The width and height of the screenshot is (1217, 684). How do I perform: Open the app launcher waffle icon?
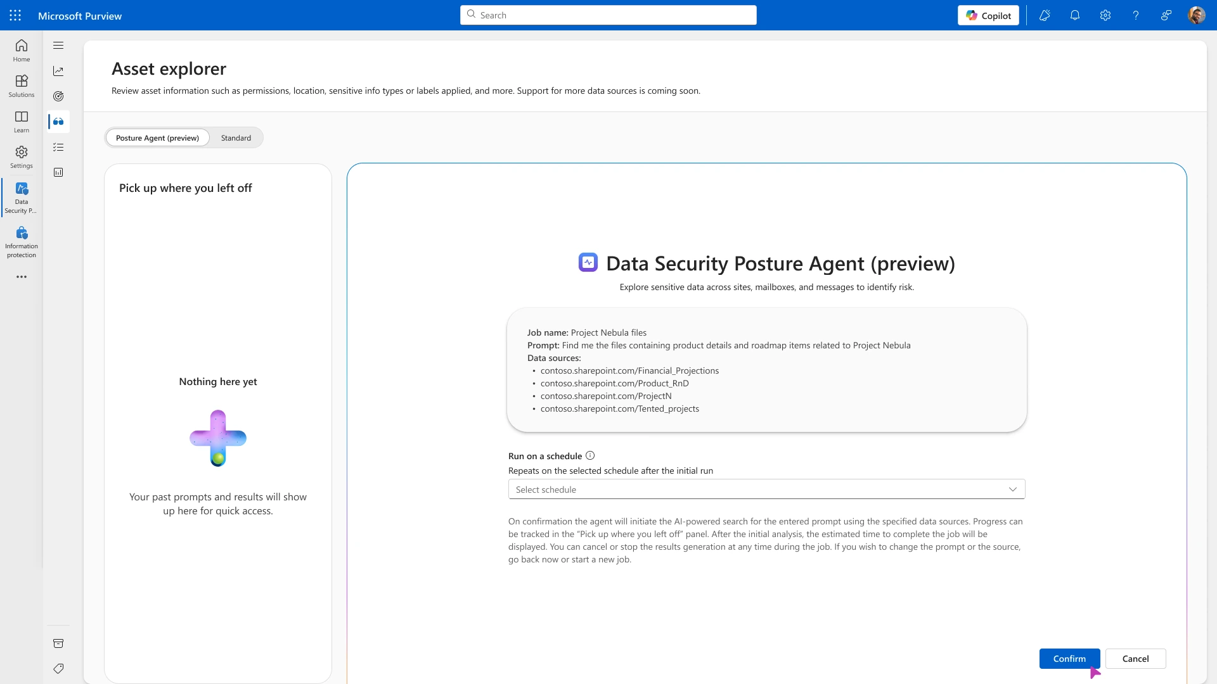tap(15, 15)
